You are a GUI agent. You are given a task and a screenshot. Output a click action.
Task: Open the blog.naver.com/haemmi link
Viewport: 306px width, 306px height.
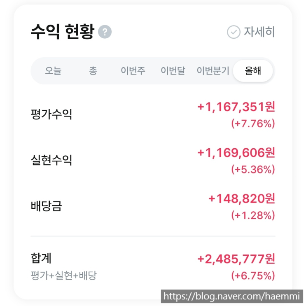coord(233,296)
